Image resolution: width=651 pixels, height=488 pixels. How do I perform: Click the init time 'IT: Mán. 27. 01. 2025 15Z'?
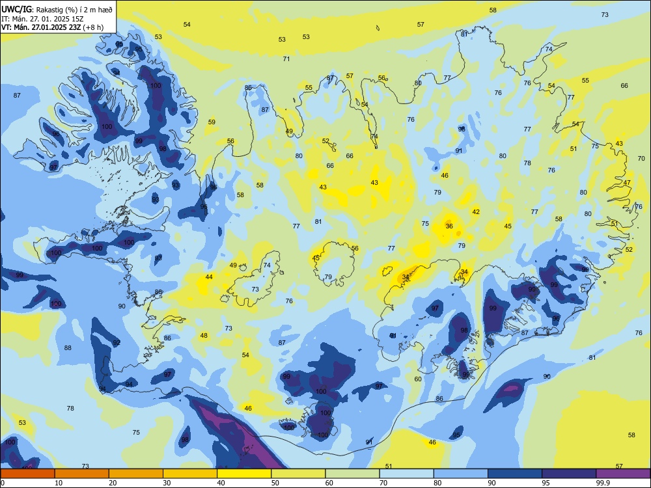42,19
